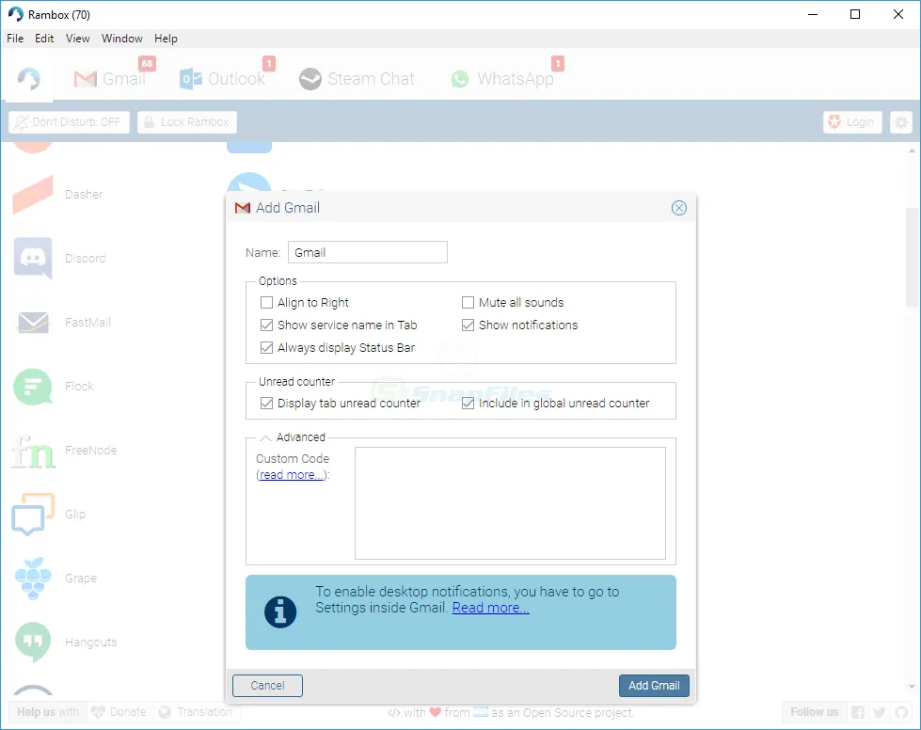Click the Dasher service icon
Screen dimensions: 921x730
[33, 195]
